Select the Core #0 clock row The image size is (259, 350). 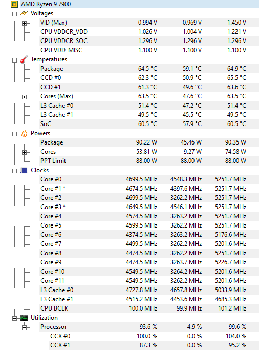coord(149,179)
